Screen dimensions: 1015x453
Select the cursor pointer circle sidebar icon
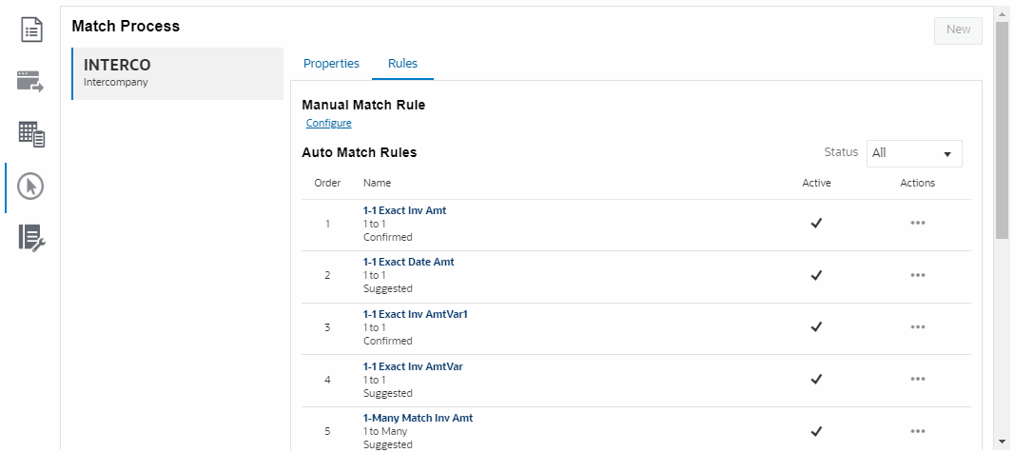click(x=31, y=187)
